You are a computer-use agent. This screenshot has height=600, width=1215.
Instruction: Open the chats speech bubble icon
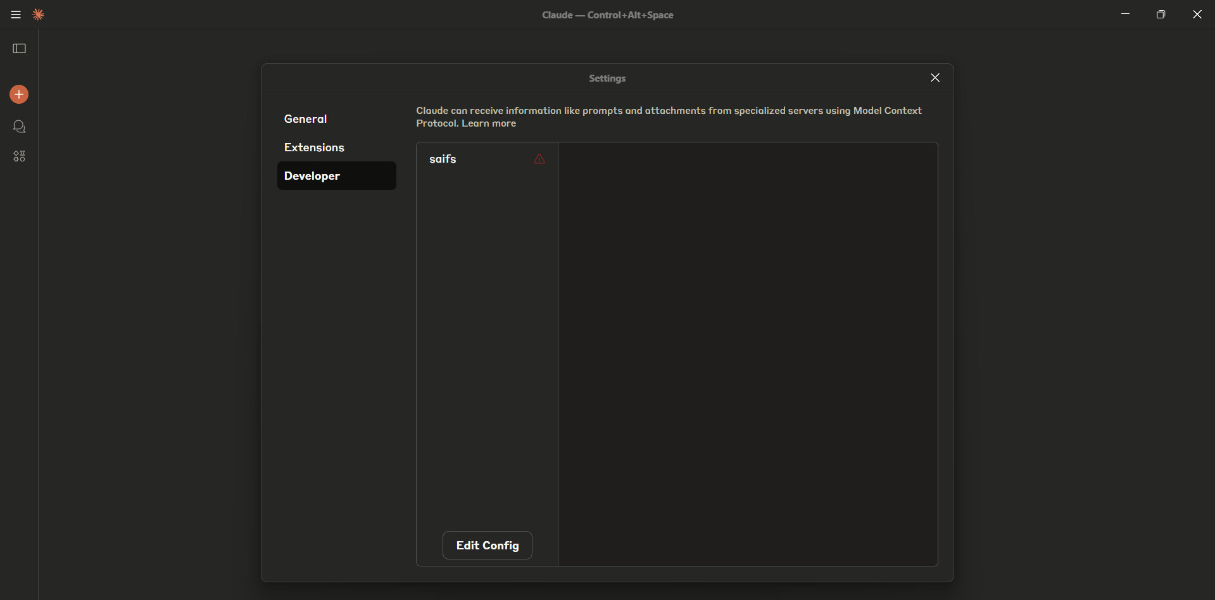pos(20,127)
